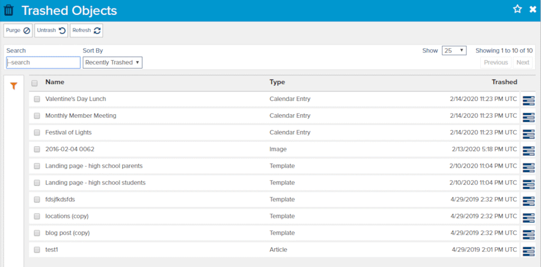
Task: Select the test1 name
Action: pos(52,250)
